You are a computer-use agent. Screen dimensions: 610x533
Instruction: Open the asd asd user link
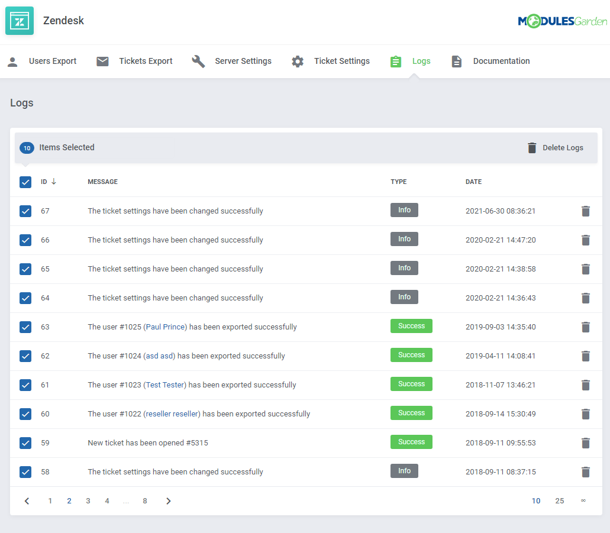click(x=160, y=356)
